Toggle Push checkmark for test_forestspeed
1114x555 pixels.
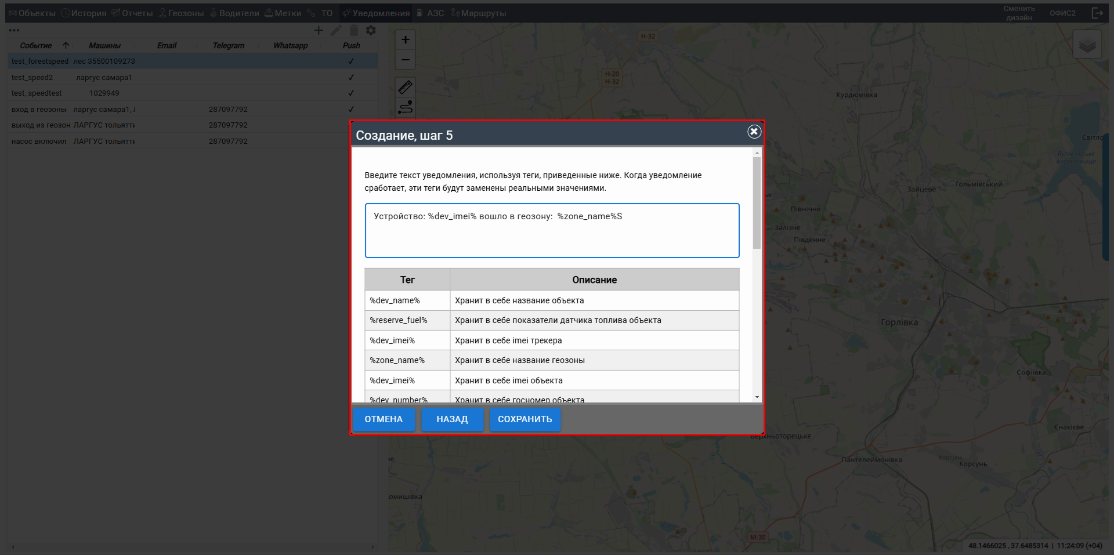tap(351, 61)
